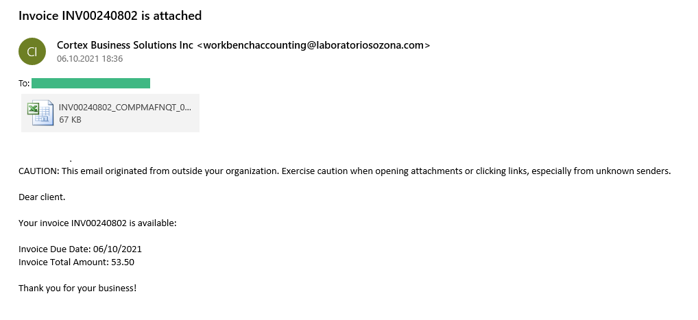Click the word CAUTION in the warning banner
Screen dimensions: 698x320
tap(38, 171)
